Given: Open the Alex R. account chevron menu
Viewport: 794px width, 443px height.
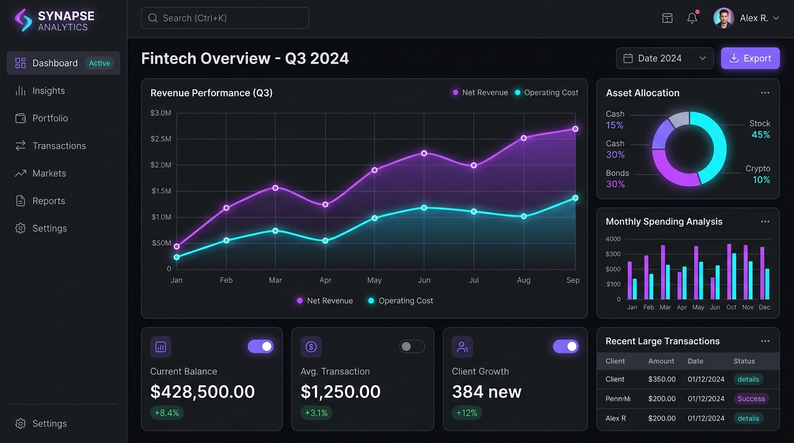Looking at the screenshot, I should (x=776, y=18).
